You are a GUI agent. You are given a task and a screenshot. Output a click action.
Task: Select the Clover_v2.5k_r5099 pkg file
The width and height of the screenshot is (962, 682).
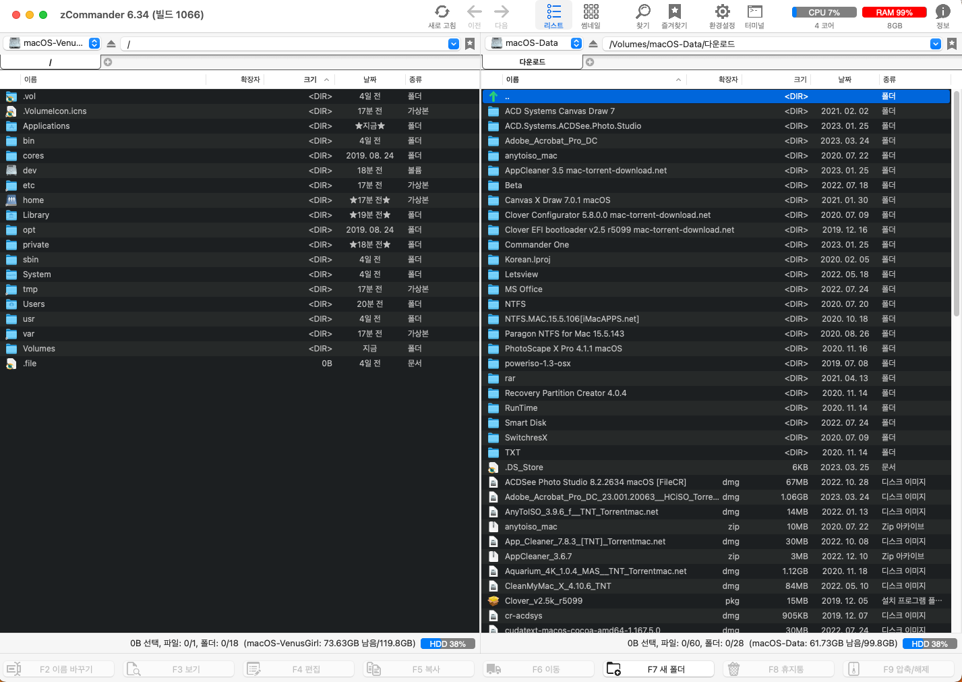[x=716, y=601]
